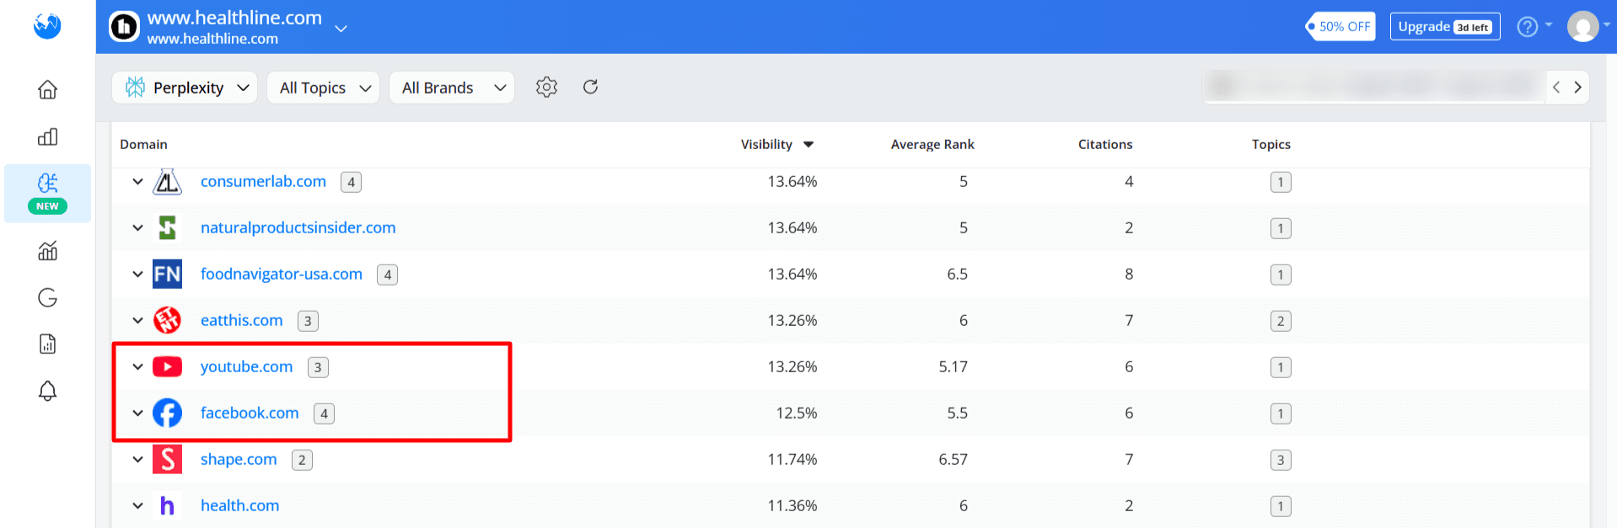Click the count badge 4 beside facebook.com
Image resolution: width=1617 pixels, height=528 pixels.
tap(324, 413)
